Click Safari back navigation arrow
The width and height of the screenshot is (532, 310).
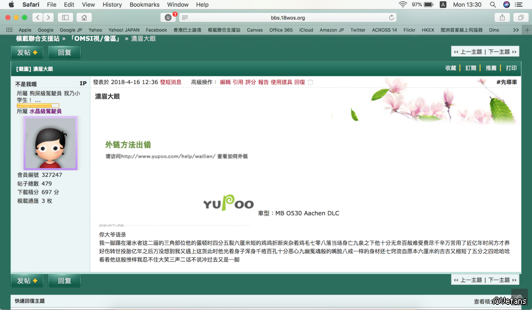(x=38, y=18)
